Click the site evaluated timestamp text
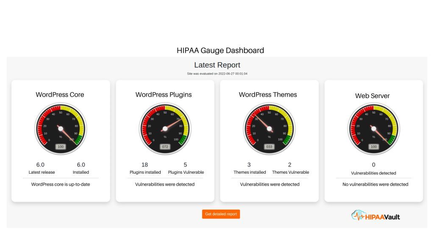The height and width of the screenshot is (244, 434). (x=217, y=74)
